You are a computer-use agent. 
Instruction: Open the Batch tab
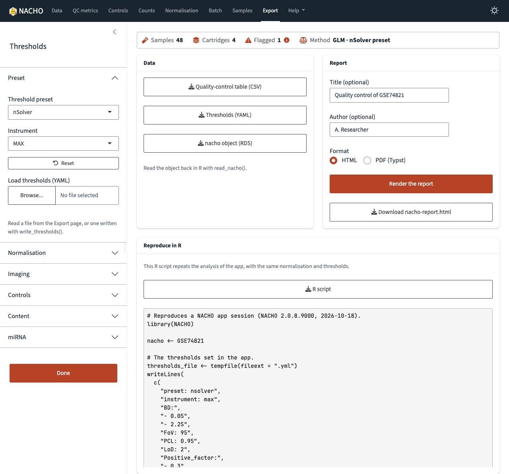(215, 11)
